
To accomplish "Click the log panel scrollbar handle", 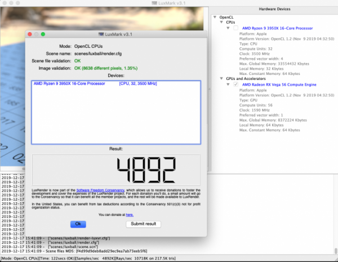I will 336,251.
